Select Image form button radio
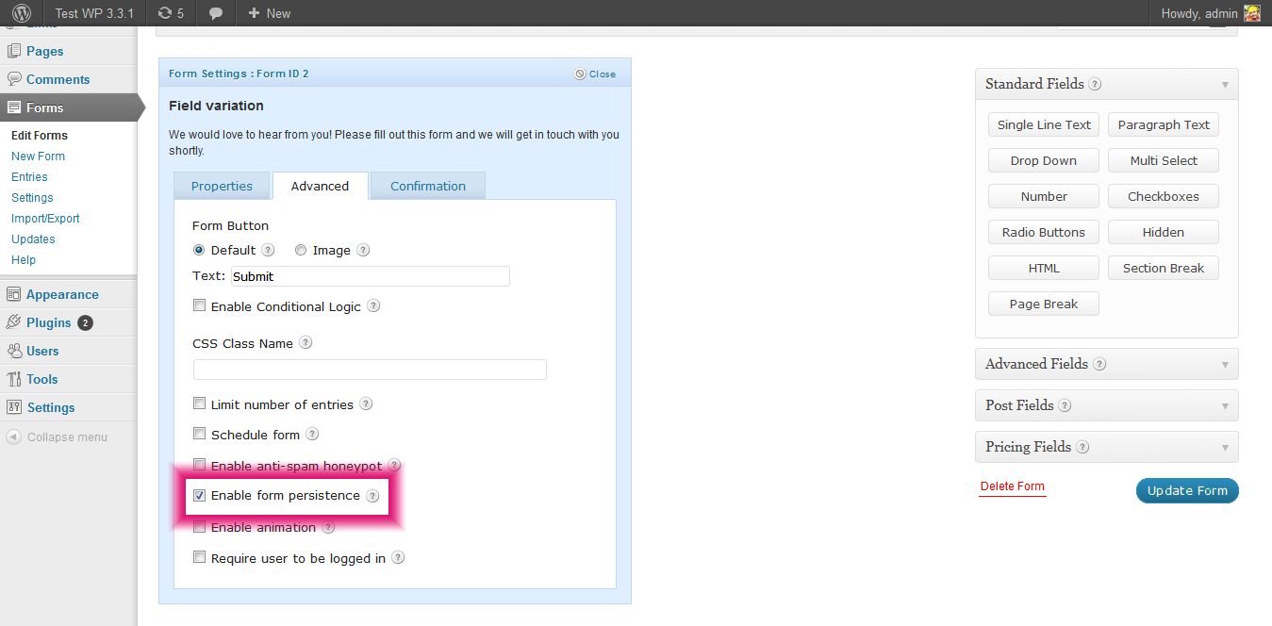Screen dimensions: 1272x626 pos(301,250)
